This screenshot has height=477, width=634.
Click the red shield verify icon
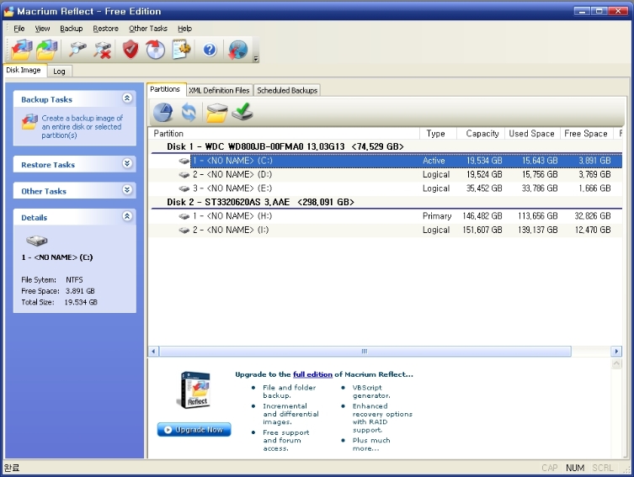pyautogui.click(x=131, y=50)
